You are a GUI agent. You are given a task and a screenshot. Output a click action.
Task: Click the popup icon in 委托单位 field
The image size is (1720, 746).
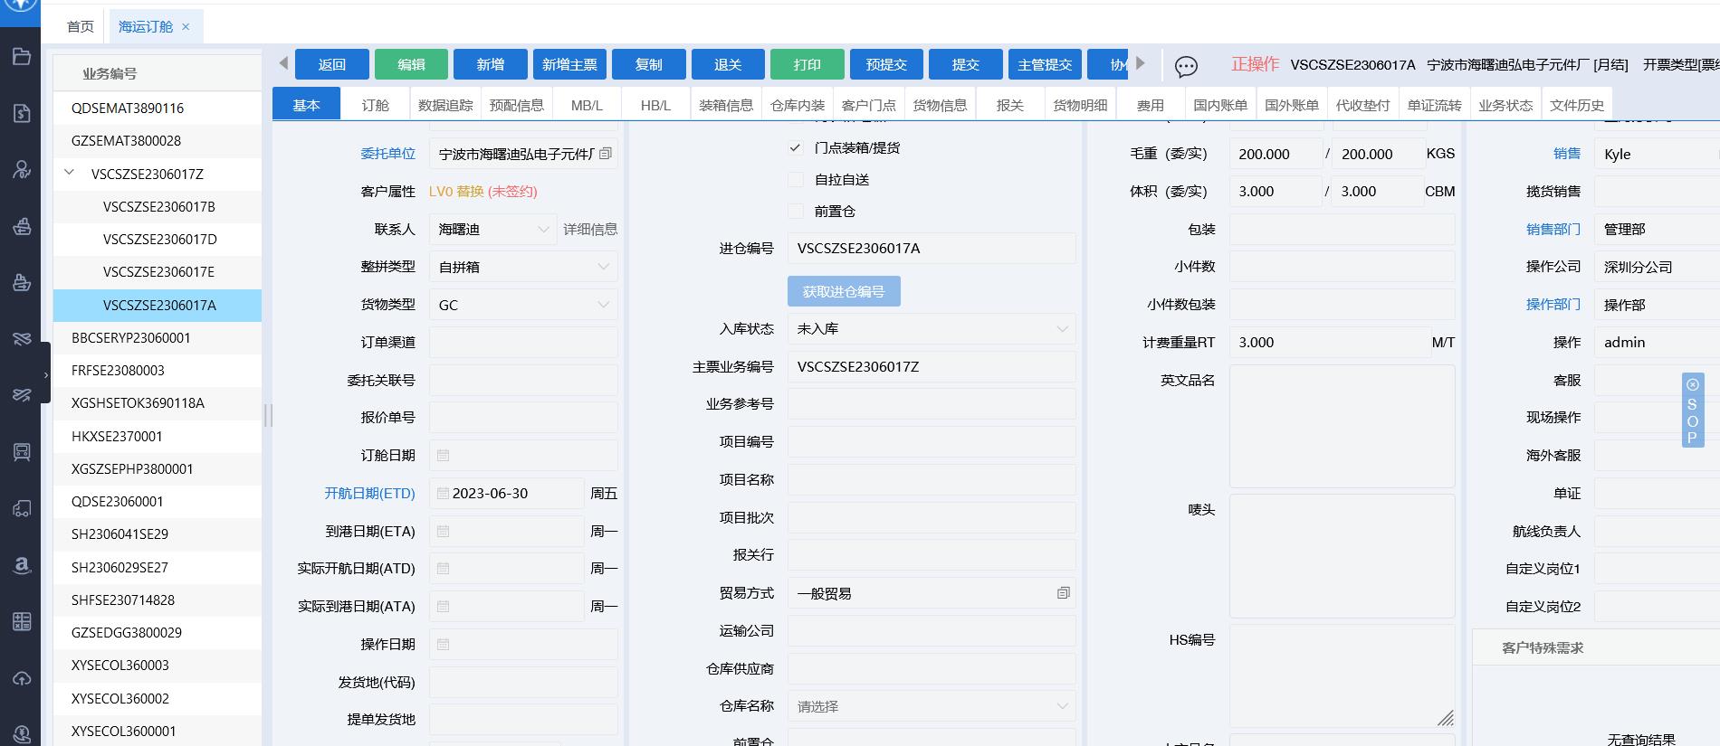tap(606, 154)
